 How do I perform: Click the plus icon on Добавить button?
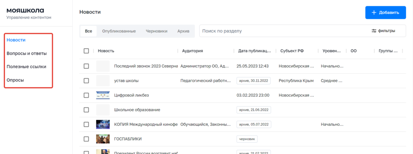[x=373, y=12]
